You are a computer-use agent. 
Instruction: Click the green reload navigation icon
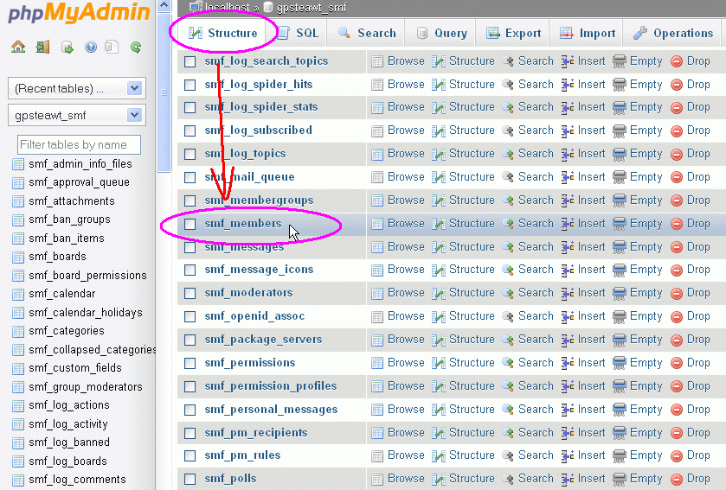[x=136, y=48]
